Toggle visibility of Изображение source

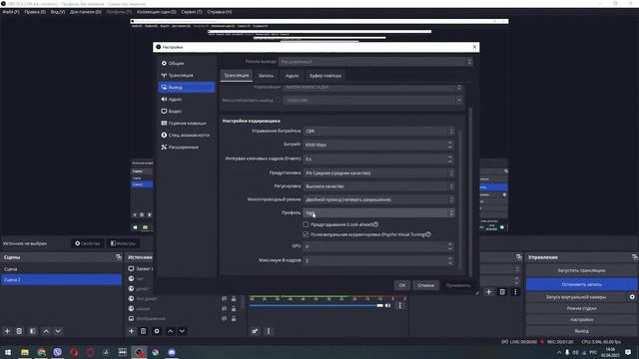click(224, 318)
